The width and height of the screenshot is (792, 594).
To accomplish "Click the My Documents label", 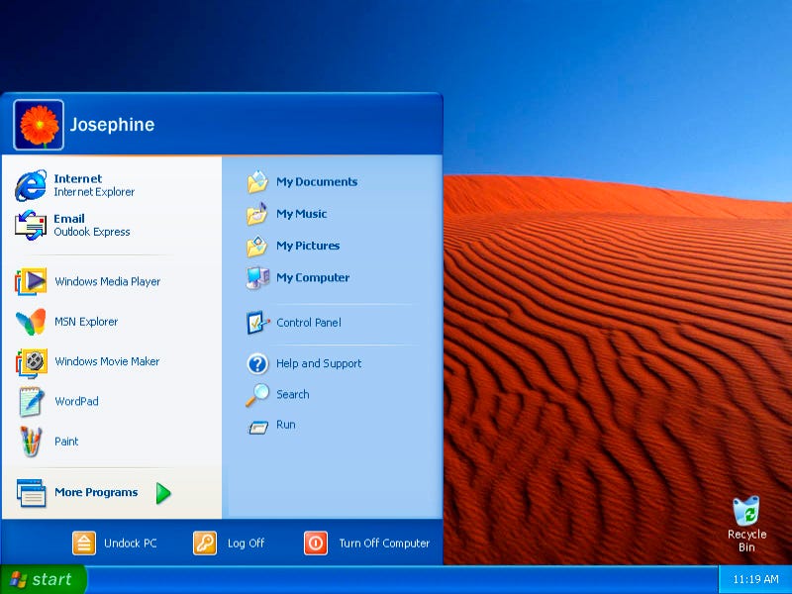I will point(317,182).
